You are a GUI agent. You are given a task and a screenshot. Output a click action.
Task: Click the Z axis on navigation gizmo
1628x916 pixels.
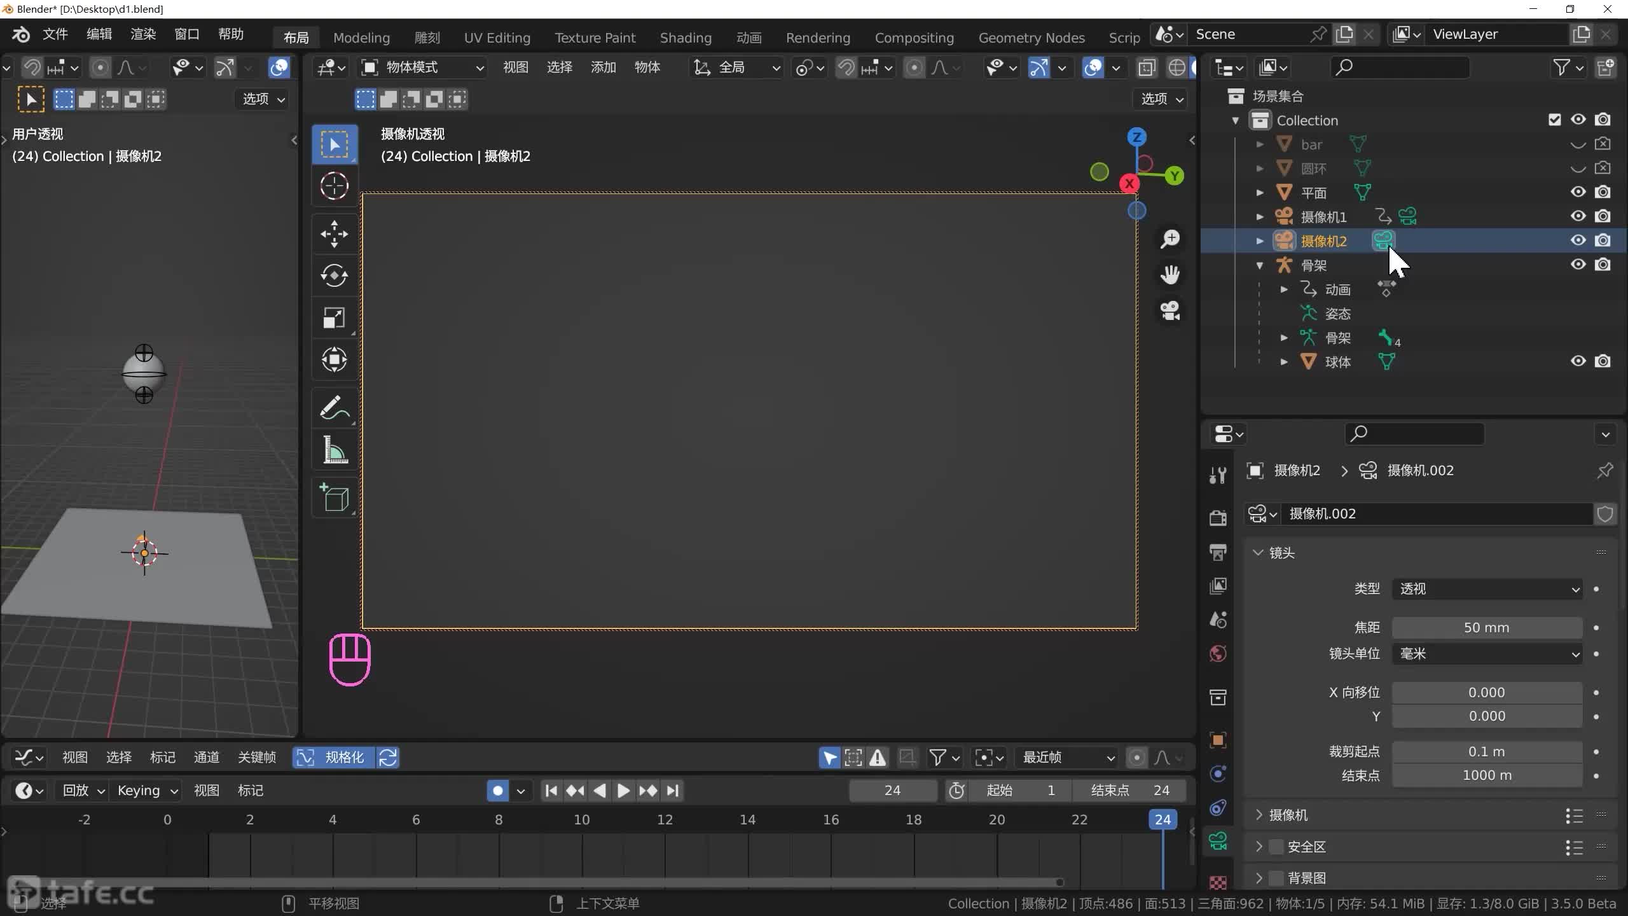(1136, 137)
